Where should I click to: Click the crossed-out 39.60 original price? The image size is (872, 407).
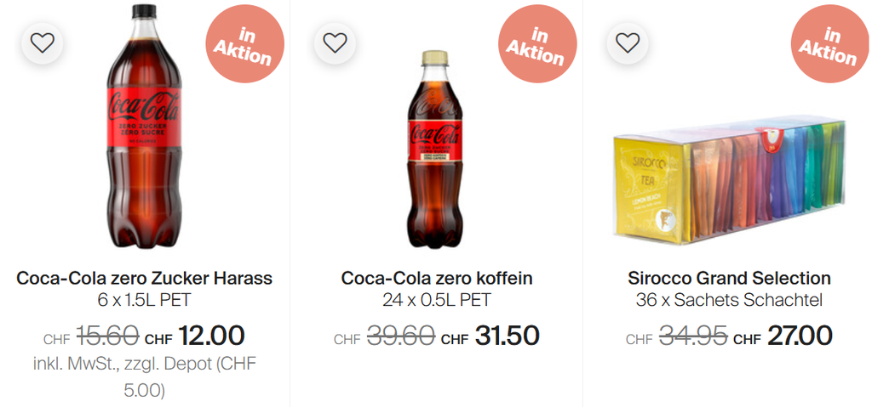click(x=401, y=336)
